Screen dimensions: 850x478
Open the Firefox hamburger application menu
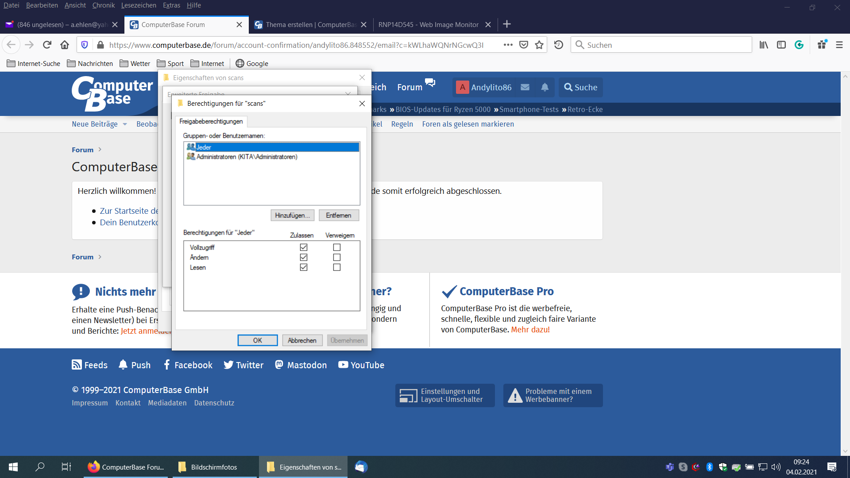(839, 45)
